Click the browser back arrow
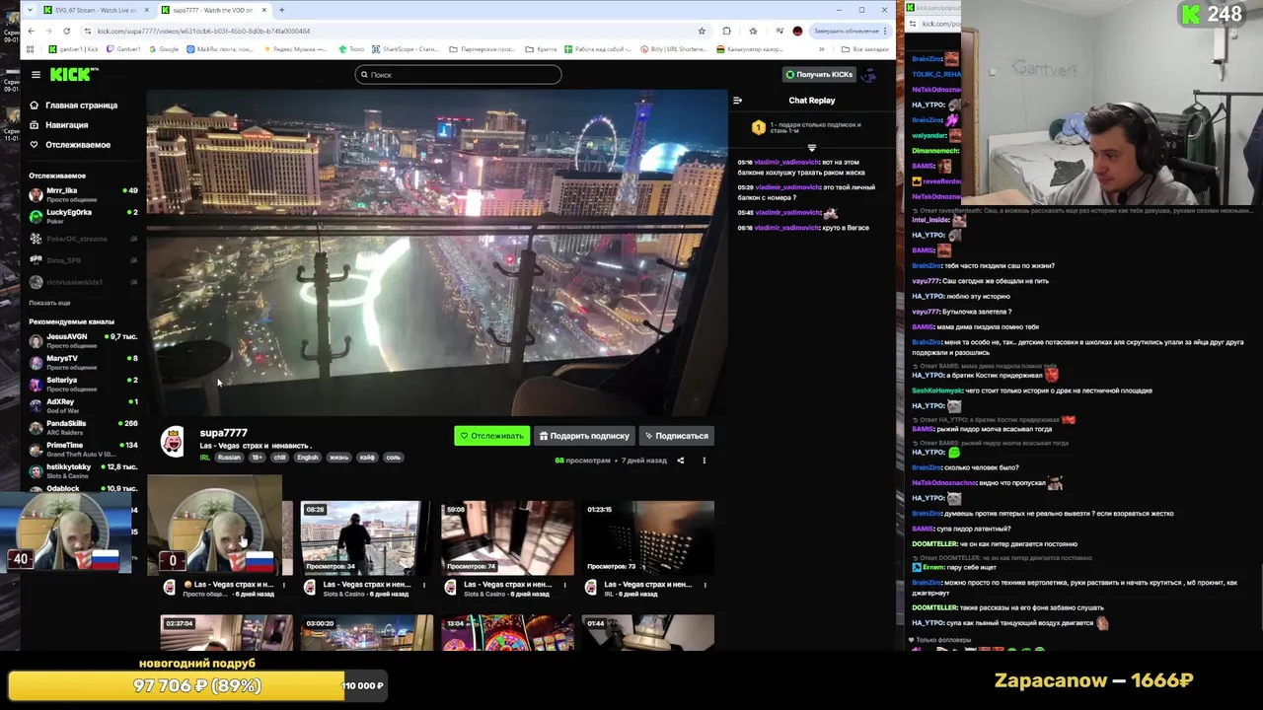1263x710 pixels. pos(32,31)
